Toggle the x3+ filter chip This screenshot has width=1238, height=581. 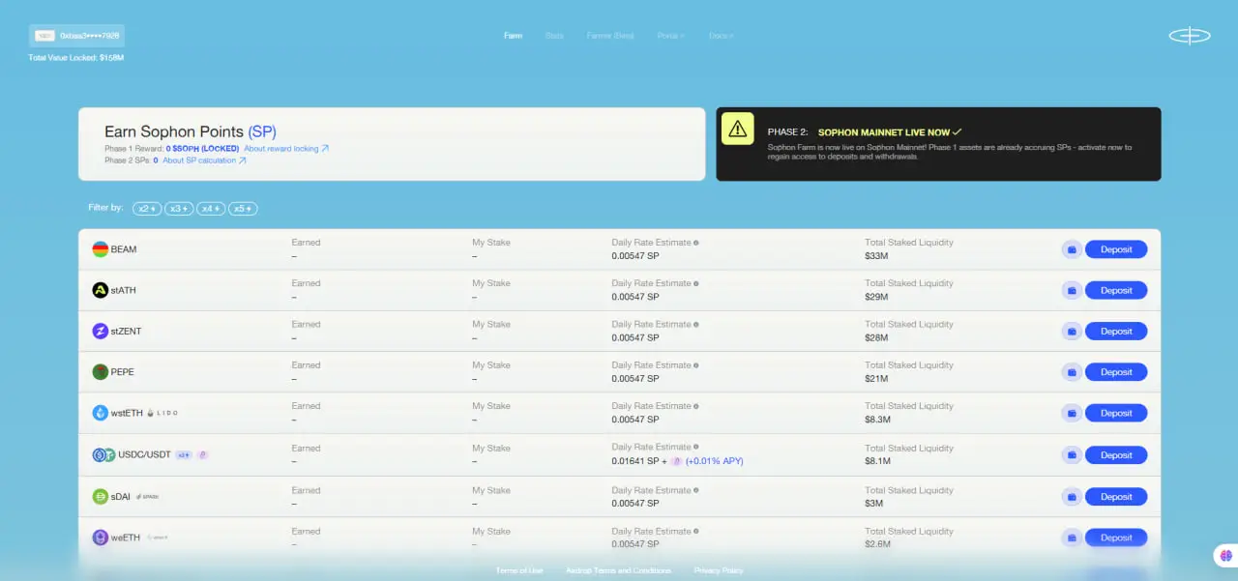click(x=179, y=209)
